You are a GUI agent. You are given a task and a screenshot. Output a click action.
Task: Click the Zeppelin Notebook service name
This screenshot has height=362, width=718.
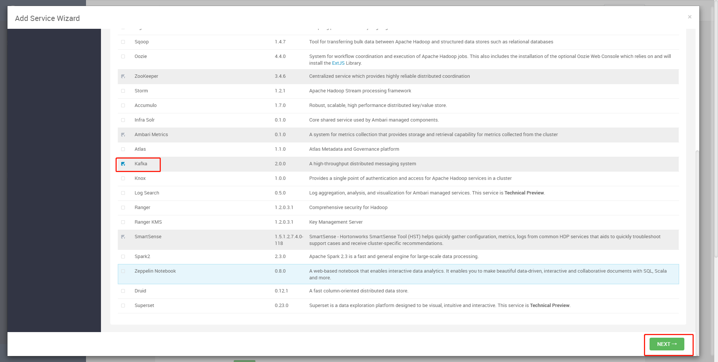(155, 271)
